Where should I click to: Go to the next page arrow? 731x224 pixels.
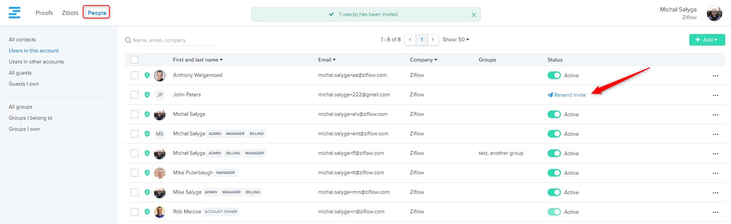click(433, 40)
